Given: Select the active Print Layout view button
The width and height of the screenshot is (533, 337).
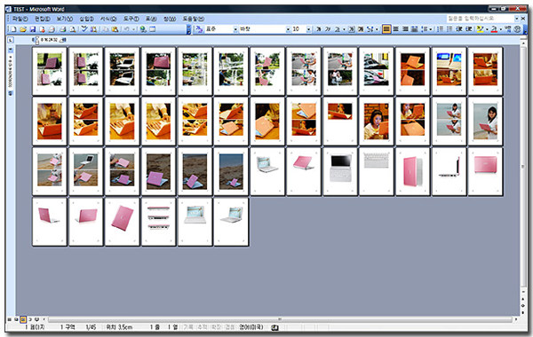Looking at the screenshot, I should tap(23, 319).
